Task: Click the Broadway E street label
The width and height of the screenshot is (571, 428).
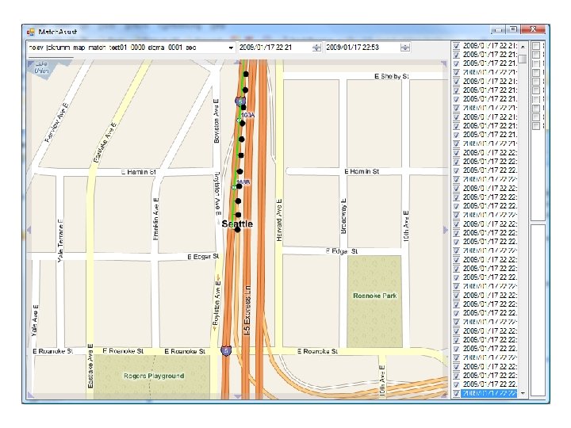Action: click(x=343, y=216)
